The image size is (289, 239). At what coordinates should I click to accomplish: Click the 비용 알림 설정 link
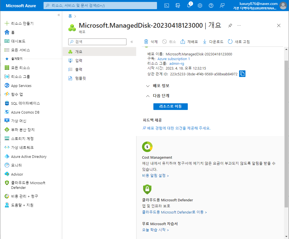(155, 176)
